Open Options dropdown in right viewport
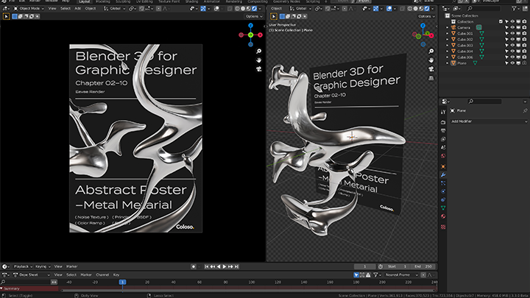 click(x=426, y=16)
